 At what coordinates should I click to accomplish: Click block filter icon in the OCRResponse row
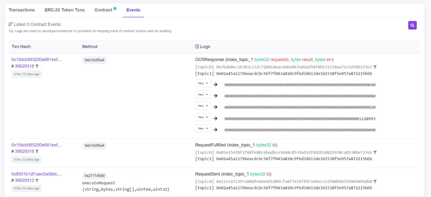pyautogui.click(x=37, y=66)
